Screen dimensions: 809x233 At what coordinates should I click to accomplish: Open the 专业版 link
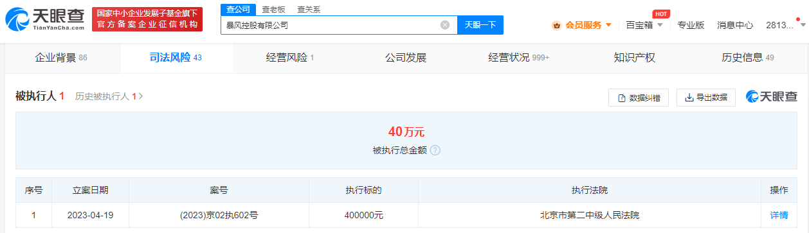[x=691, y=25]
